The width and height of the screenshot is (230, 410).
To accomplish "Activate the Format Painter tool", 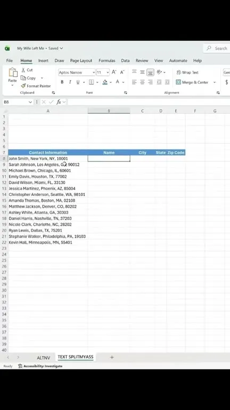I will tap(36, 86).
